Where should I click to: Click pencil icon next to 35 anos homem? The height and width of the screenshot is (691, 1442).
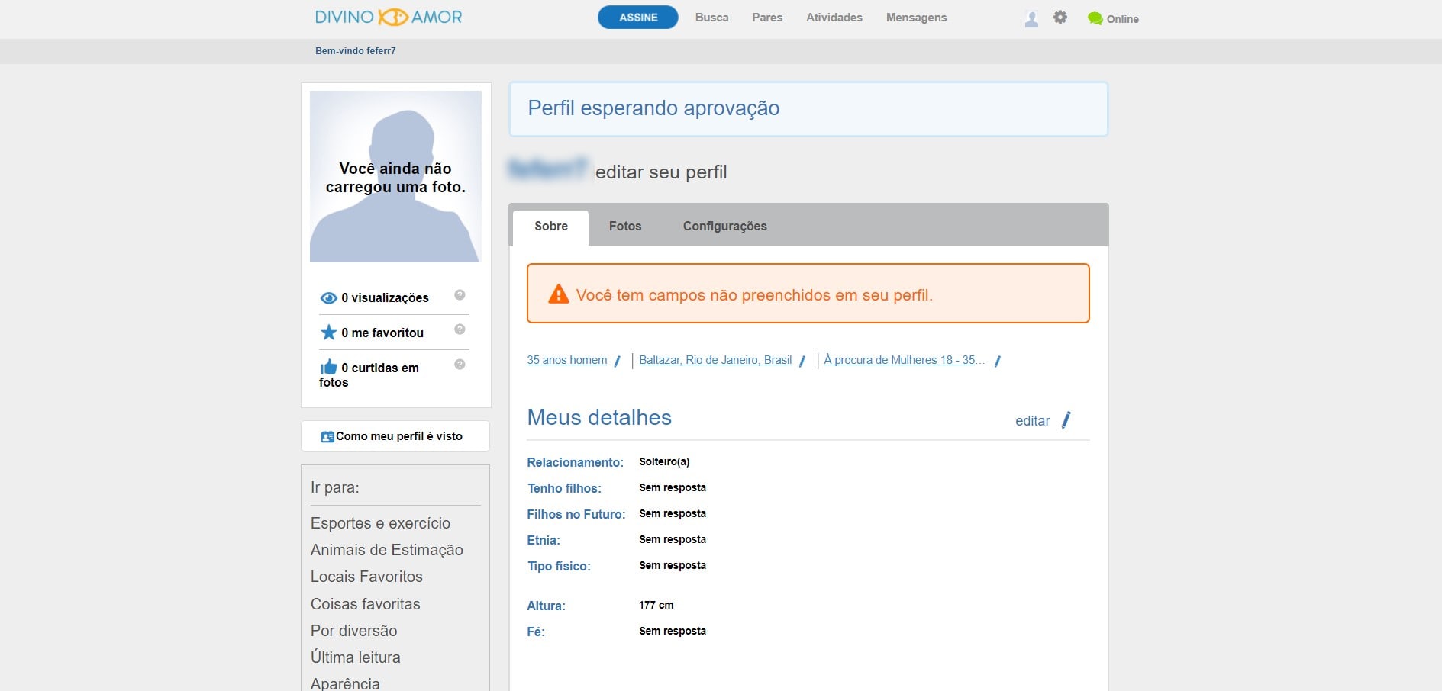(x=617, y=361)
